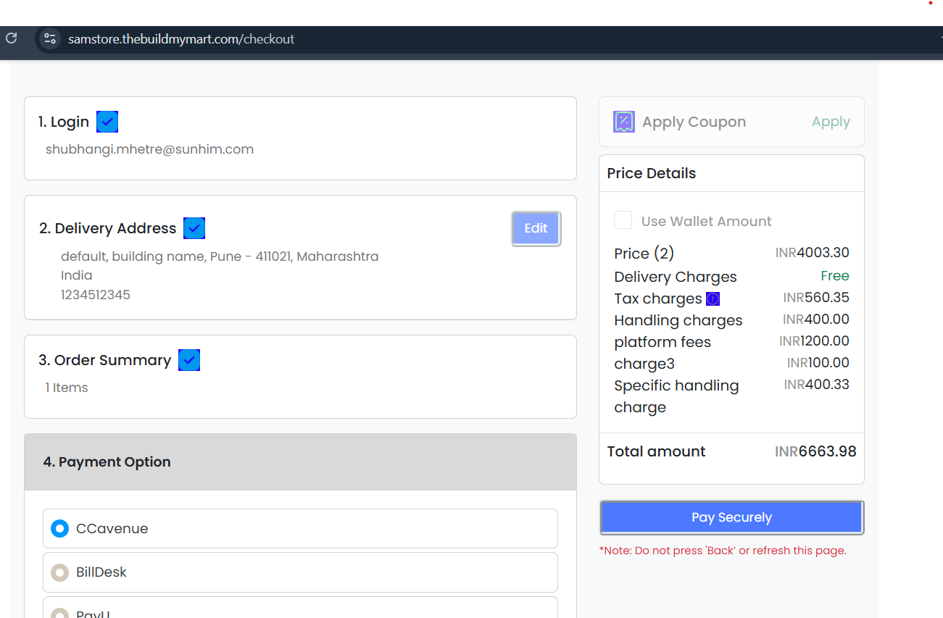Click the phone number 1234512345
This screenshot has width=943, height=618.
pos(96,295)
